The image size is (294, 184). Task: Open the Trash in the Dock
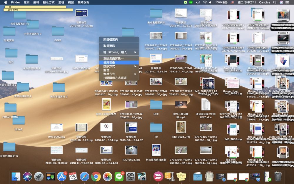click(x=278, y=176)
